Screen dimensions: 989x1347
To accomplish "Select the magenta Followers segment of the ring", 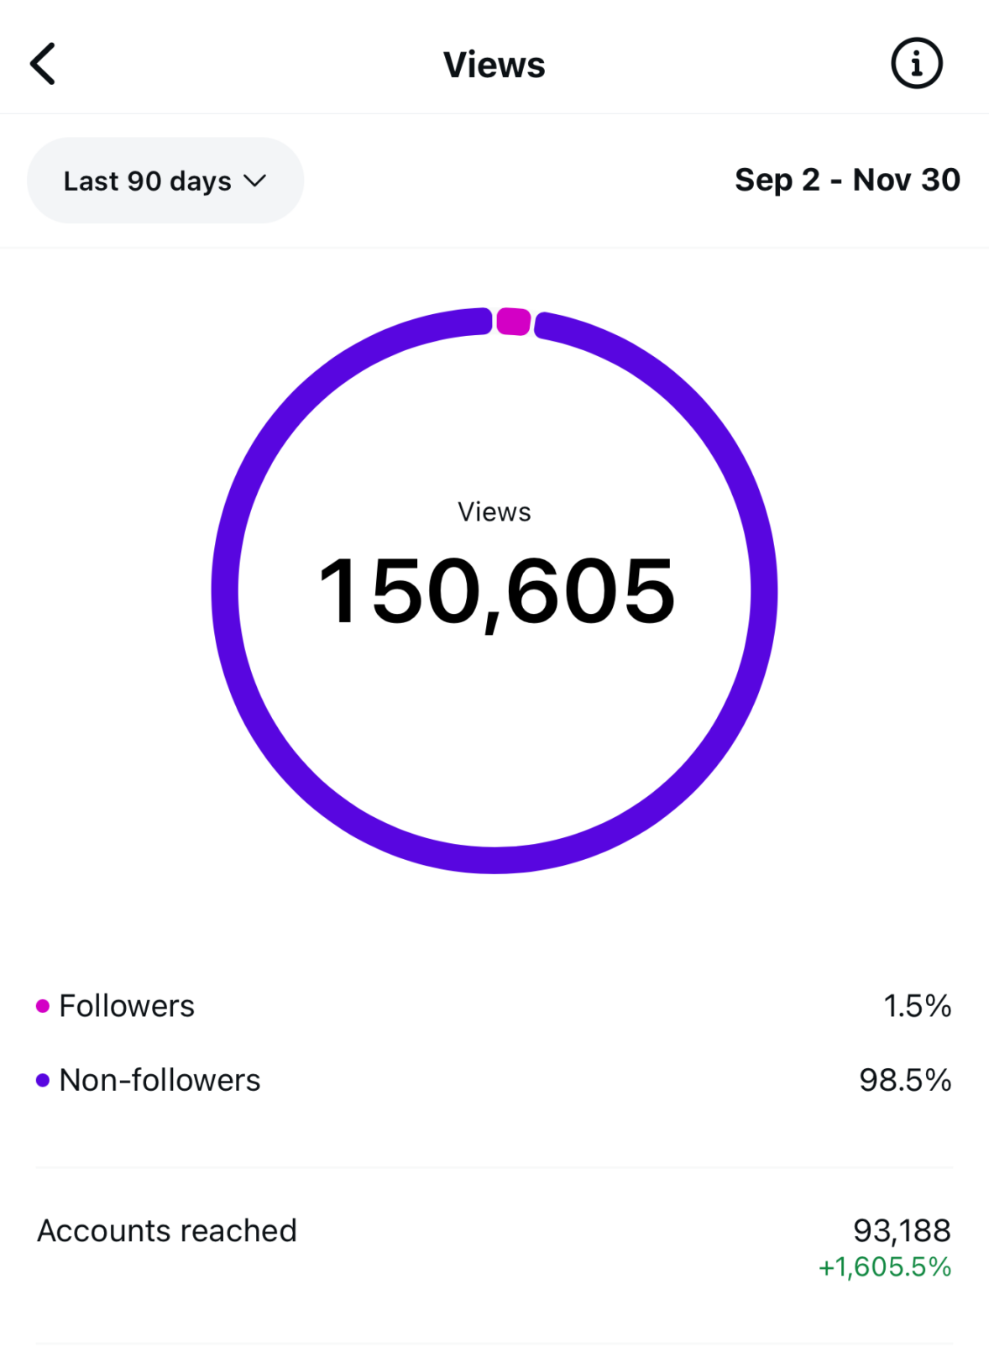I will tap(513, 322).
